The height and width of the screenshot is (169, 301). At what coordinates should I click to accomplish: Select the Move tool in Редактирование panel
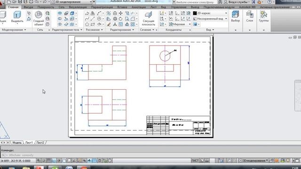120,13
